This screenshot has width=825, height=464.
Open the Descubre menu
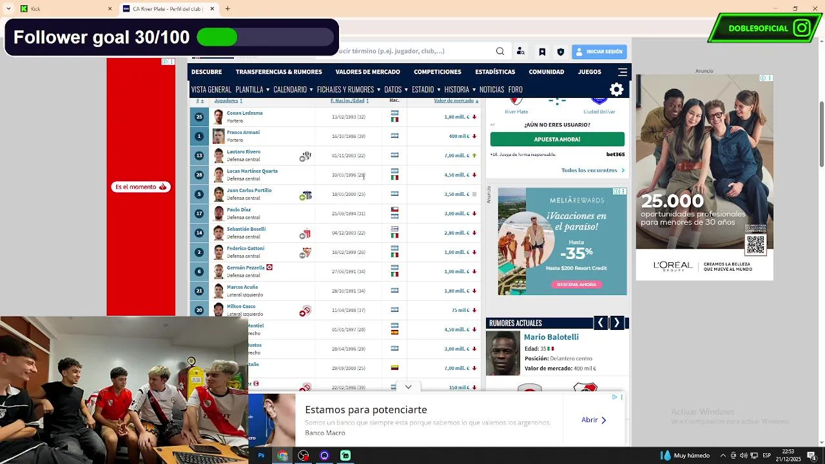pos(206,72)
